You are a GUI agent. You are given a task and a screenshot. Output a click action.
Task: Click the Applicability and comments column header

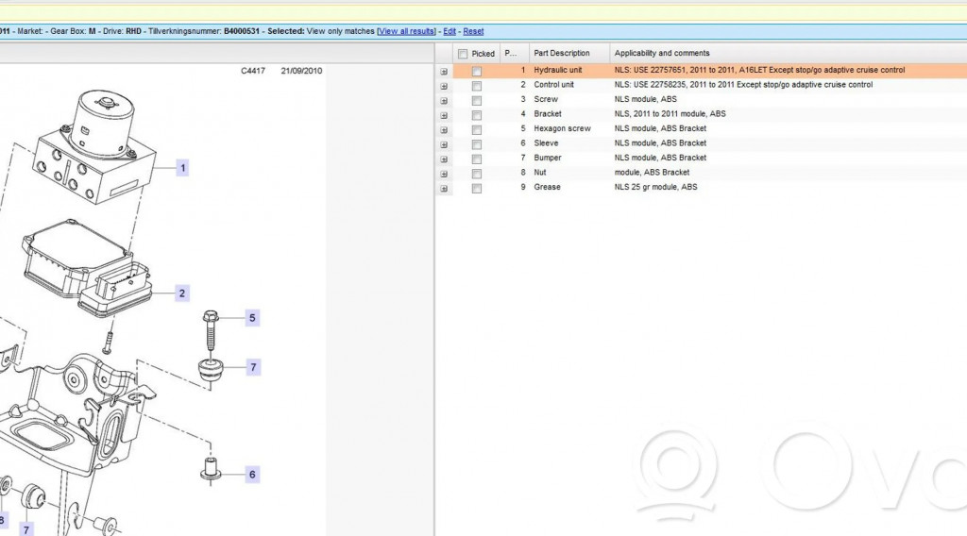pyautogui.click(x=662, y=54)
